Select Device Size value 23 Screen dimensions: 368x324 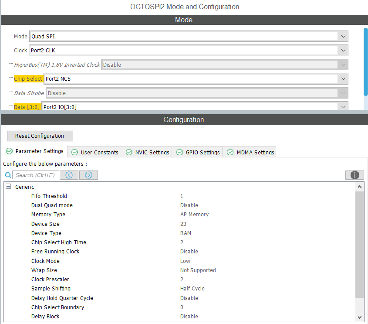tap(183, 224)
